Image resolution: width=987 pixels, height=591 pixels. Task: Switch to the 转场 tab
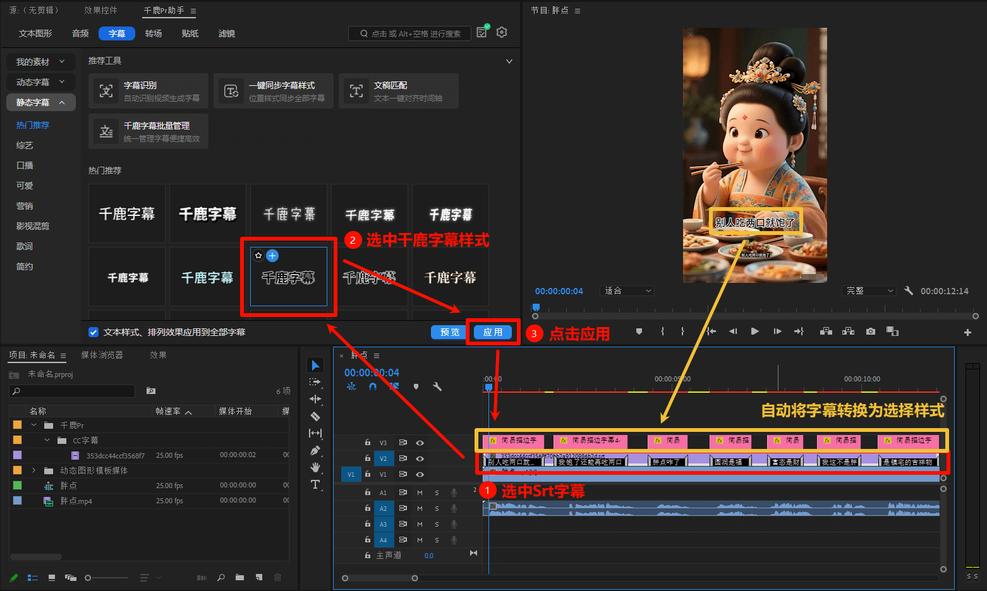pos(154,33)
